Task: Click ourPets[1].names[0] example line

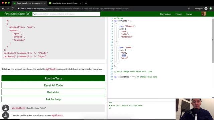Action: [x=25, y=56]
